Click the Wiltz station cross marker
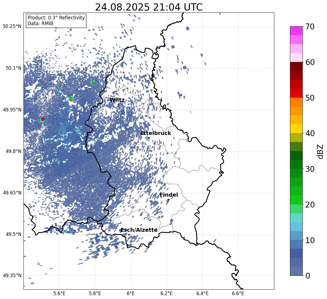 pyautogui.click(x=119, y=105)
